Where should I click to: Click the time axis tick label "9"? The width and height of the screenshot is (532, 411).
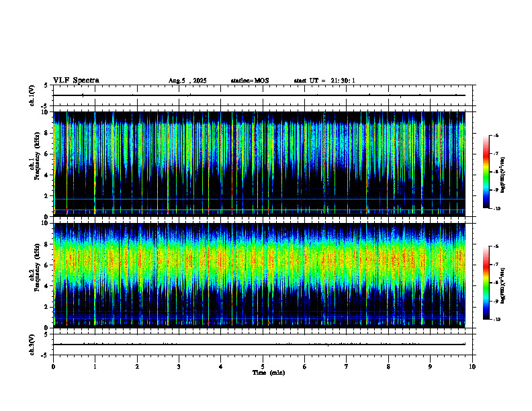pyautogui.click(x=430, y=367)
